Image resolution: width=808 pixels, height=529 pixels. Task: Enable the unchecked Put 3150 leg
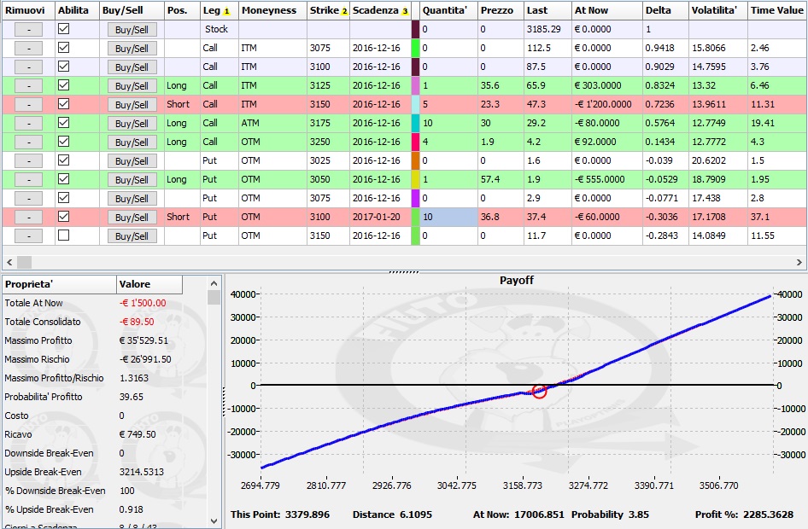(63, 235)
